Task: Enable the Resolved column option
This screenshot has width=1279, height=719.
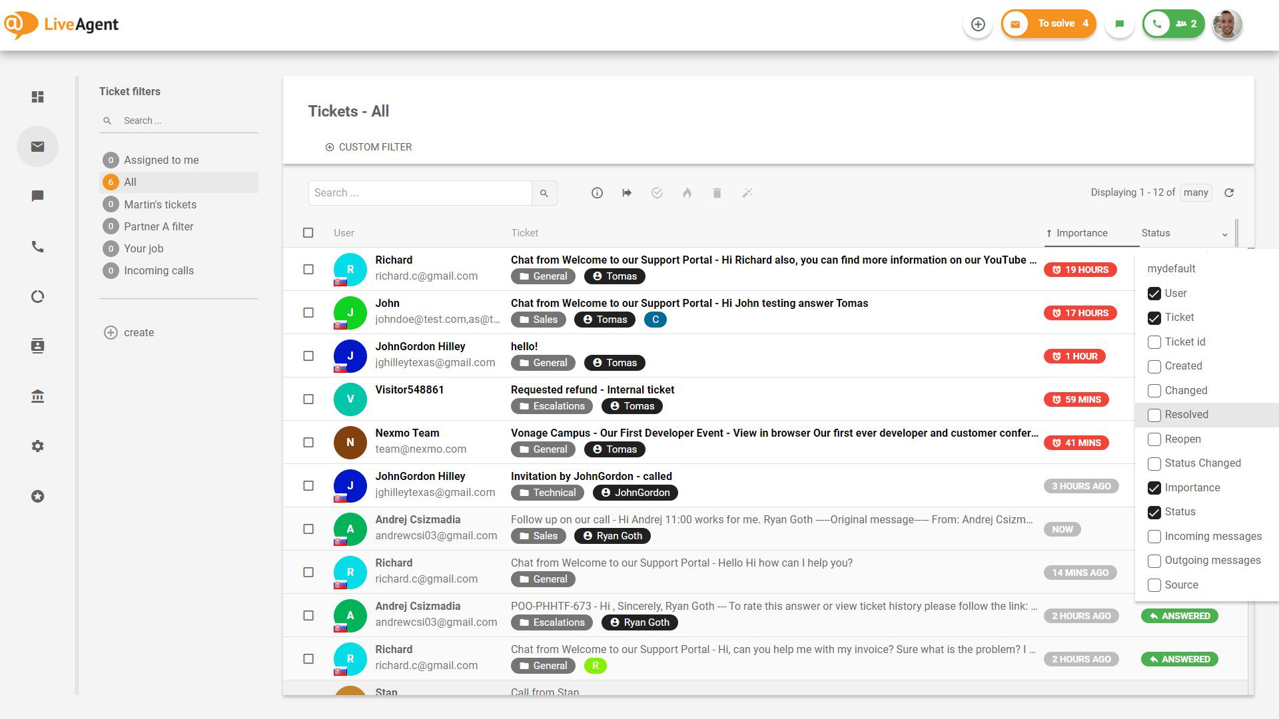Action: tap(1154, 415)
